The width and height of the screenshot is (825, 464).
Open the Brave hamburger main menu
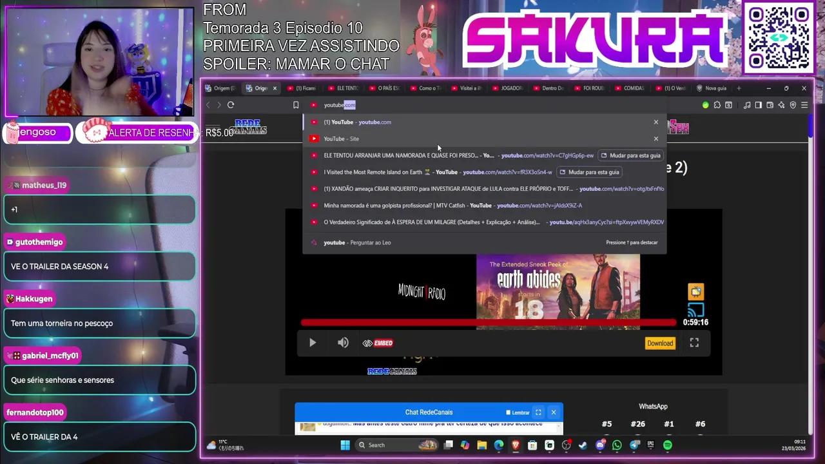(x=804, y=105)
